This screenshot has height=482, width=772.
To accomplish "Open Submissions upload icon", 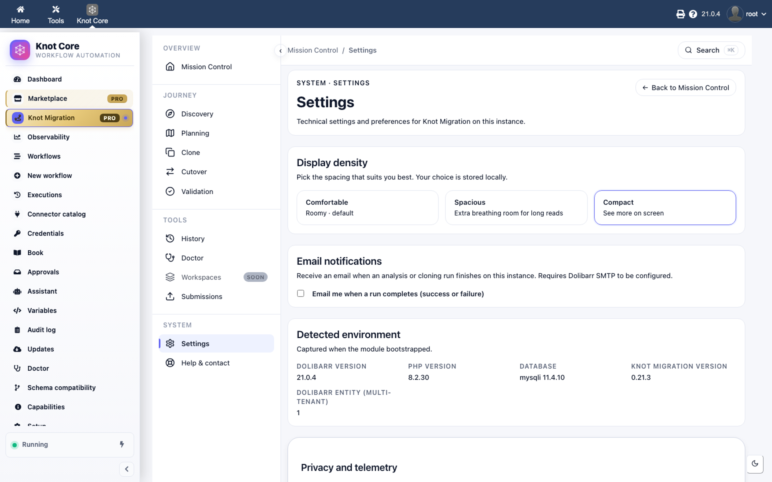I will (x=170, y=296).
